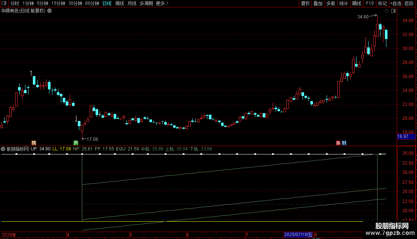The height and width of the screenshot is (239, 417).
Task: Click the green 跌 event marker
Action: click(76, 143)
